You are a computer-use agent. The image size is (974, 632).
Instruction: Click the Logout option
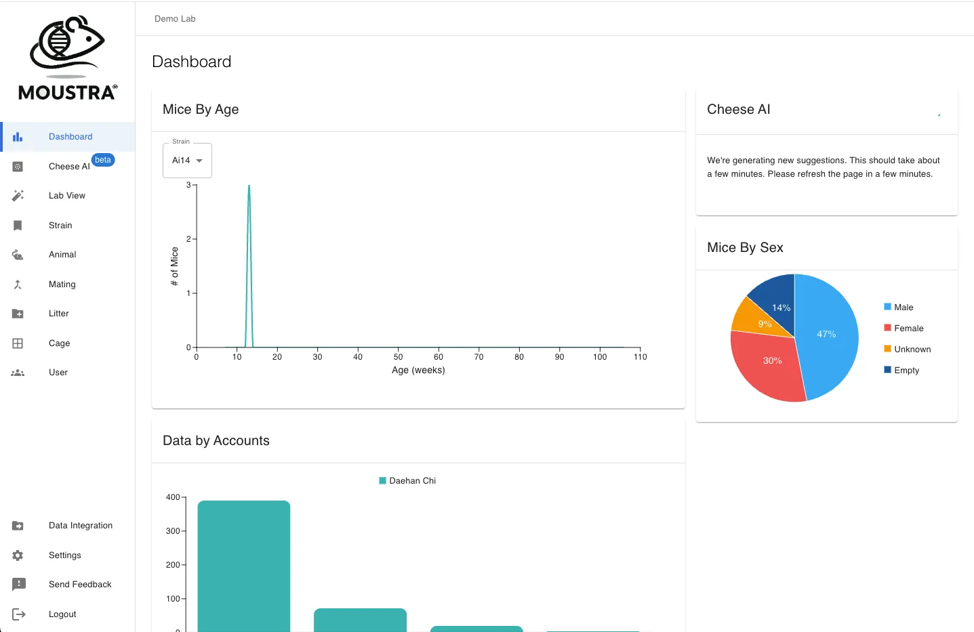(x=62, y=614)
